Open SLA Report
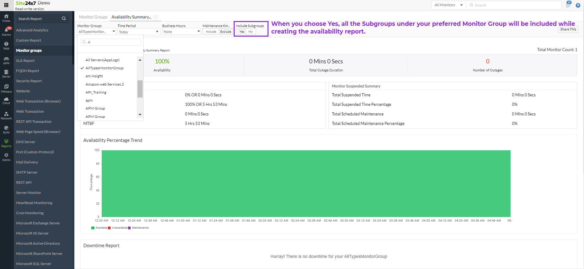This screenshot has width=584, height=269. point(26,61)
